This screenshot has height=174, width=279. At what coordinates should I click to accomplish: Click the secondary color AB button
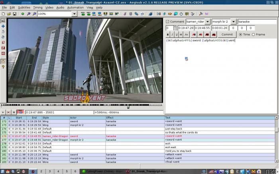pyautogui.click(x=200, y=35)
